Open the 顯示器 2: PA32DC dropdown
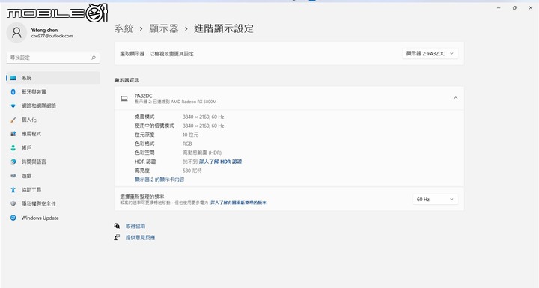Screen dimensions: 539x288 tap(430, 54)
